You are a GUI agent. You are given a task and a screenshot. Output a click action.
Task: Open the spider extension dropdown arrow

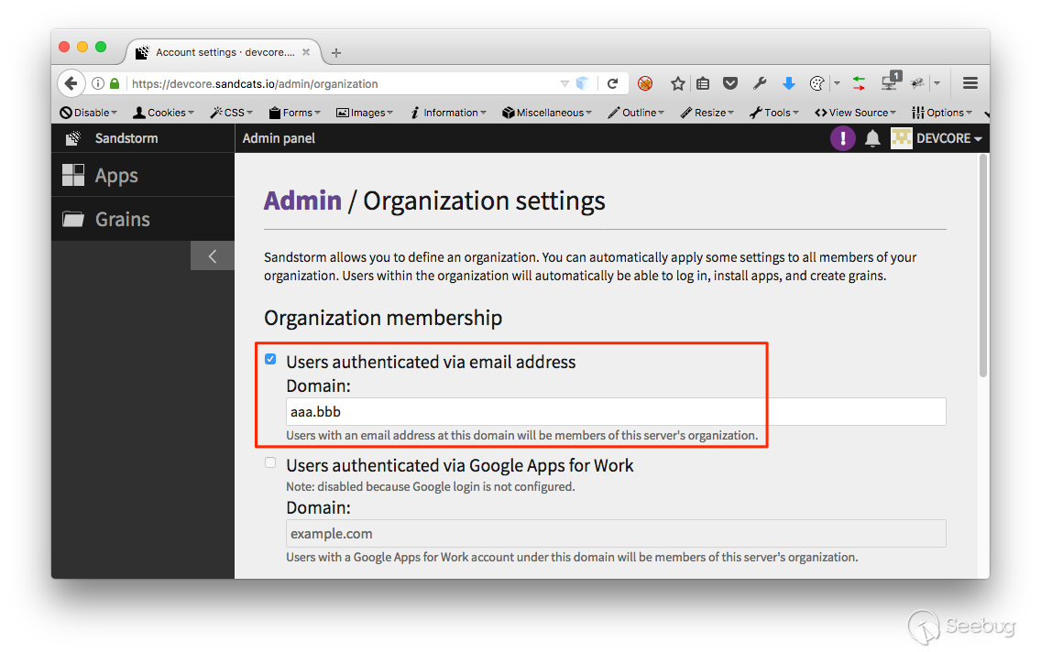coord(937,83)
